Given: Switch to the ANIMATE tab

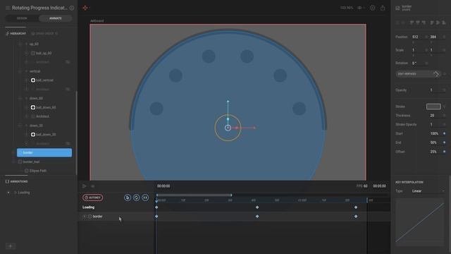Looking at the screenshot, I should point(55,18).
